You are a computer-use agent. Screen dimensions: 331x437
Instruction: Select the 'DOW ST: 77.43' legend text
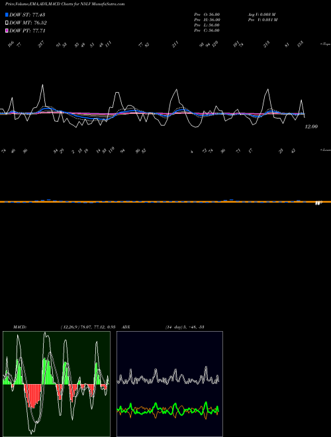coord(27,15)
